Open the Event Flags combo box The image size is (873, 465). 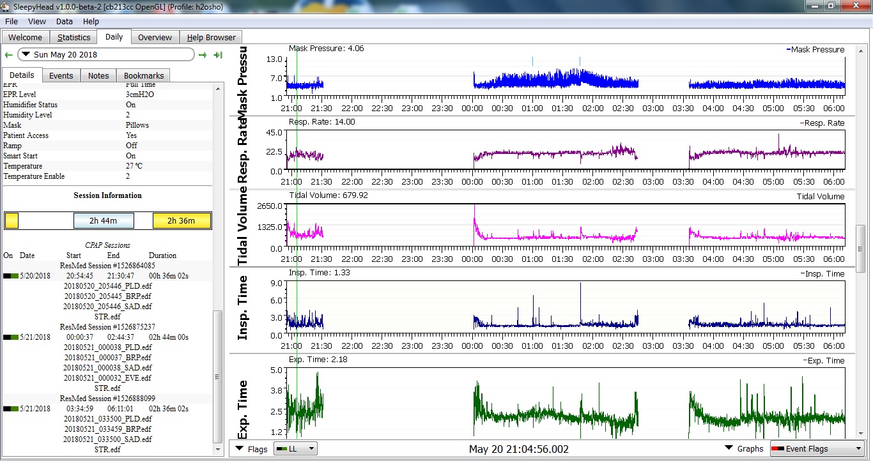click(817, 449)
